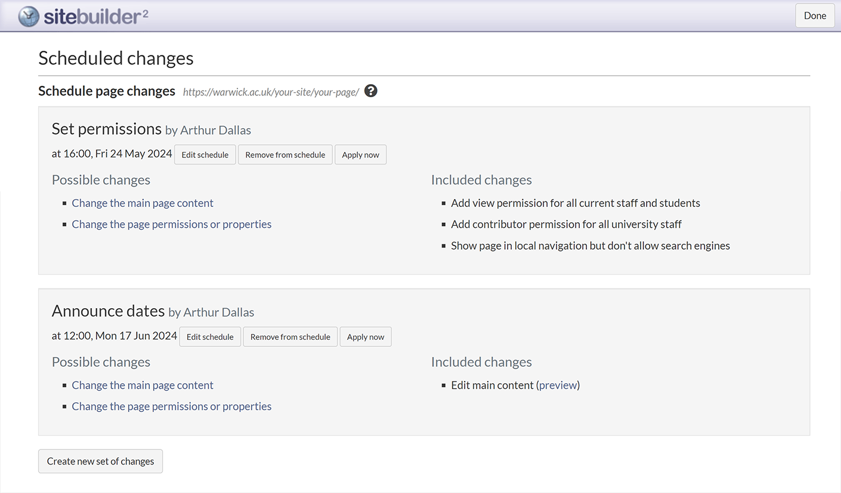Apply Announce dates changes now
Image resolution: width=841 pixels, height=493 pixels.
click(365, 337)
